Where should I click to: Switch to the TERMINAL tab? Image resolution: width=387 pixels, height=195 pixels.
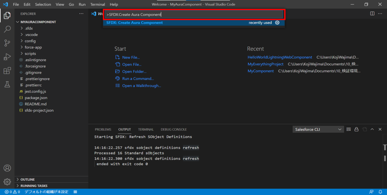pos(146,129)
